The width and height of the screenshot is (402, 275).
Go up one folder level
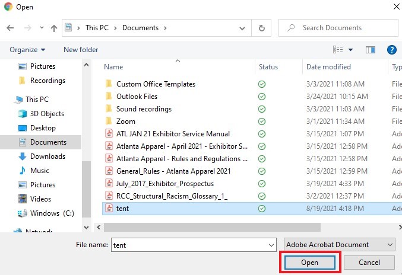[54, 28]
